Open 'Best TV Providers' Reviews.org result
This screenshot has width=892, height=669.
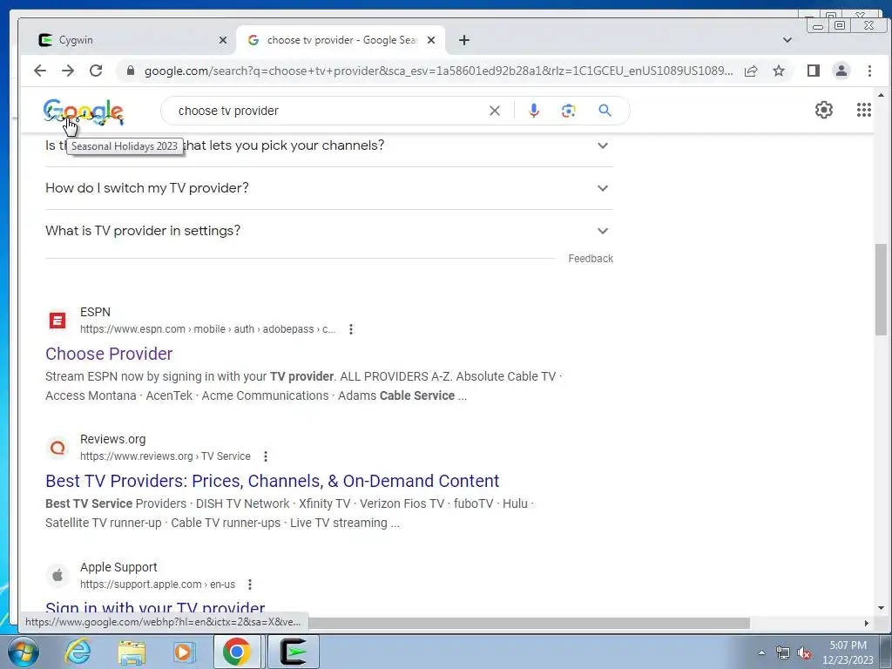(x=272, y=481)
